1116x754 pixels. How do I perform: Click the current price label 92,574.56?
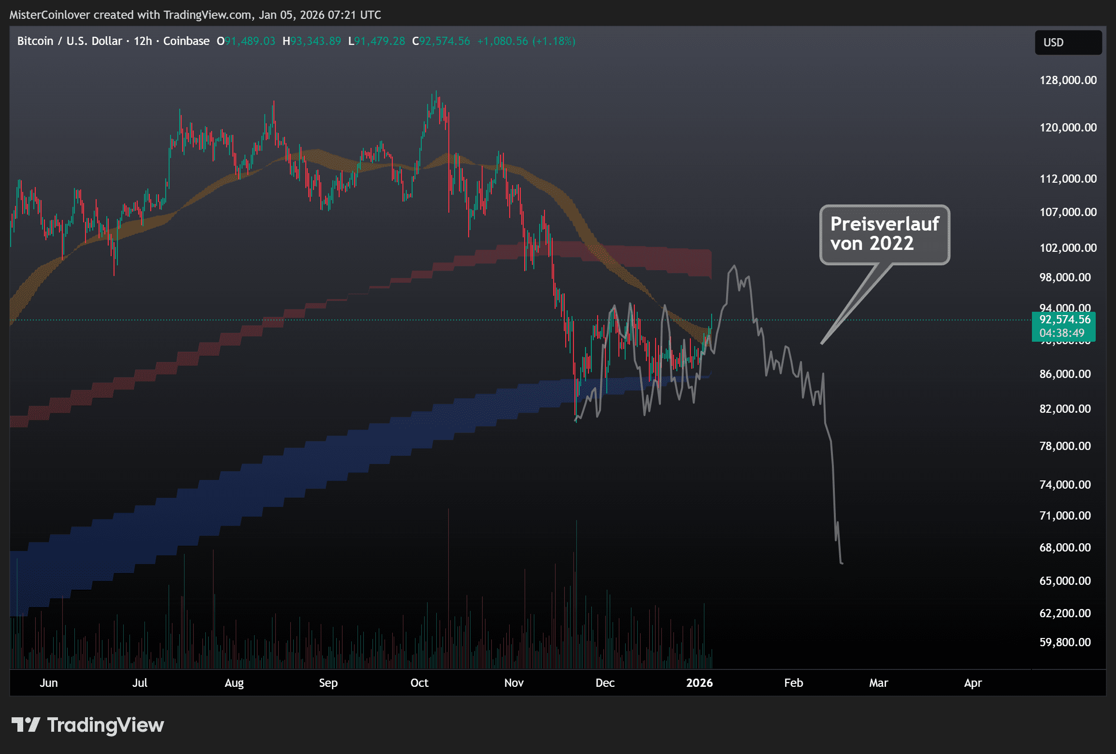[x=1064, y=319]
